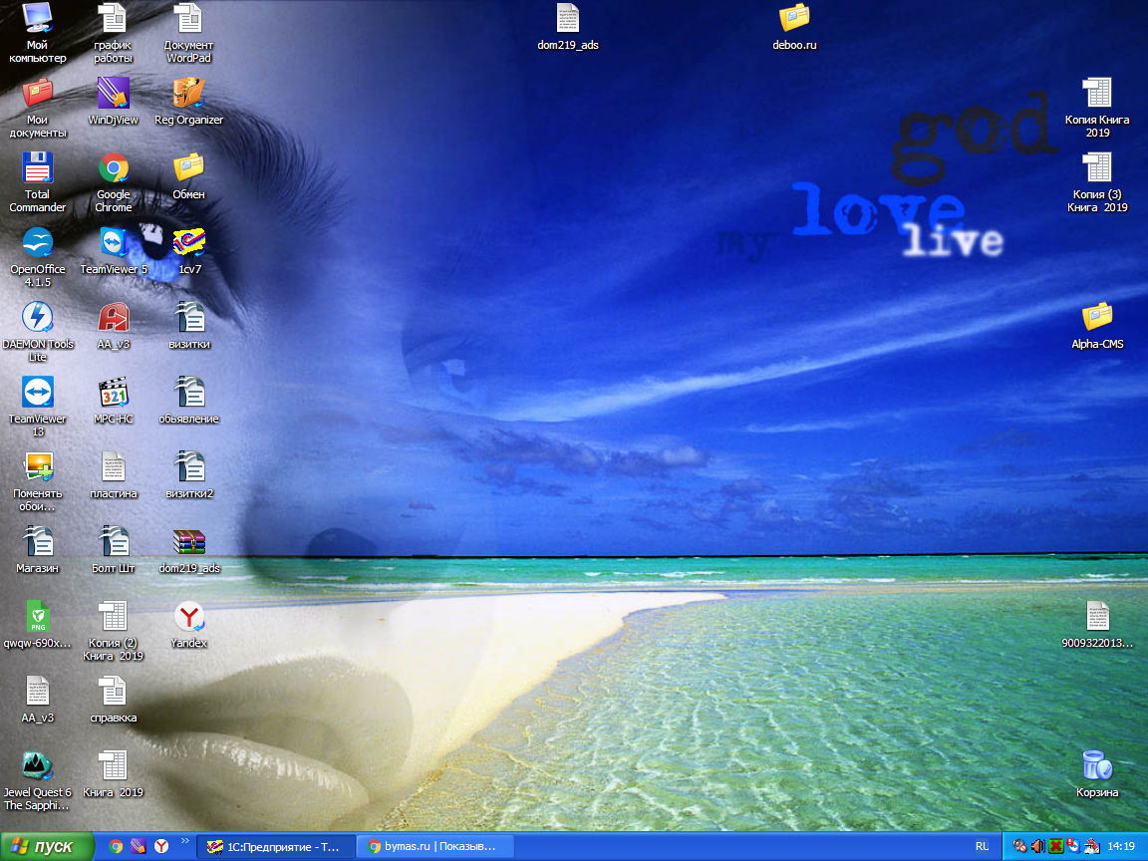Screen dimensions: 1148x861
Task: Select the WinDjView desktop shortcut
Action: click(113, 94)
